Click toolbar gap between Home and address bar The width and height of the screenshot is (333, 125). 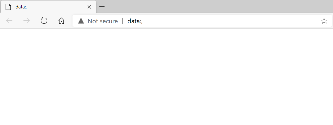pyautogui.click(x=69, y=21)
